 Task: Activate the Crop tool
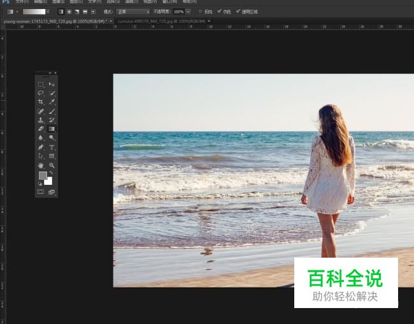tap(41, 102)
